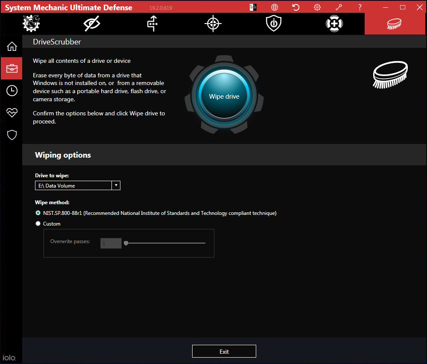Select the Custom wipe method
This screenshot has width=427, height=364.
[38, 223]
